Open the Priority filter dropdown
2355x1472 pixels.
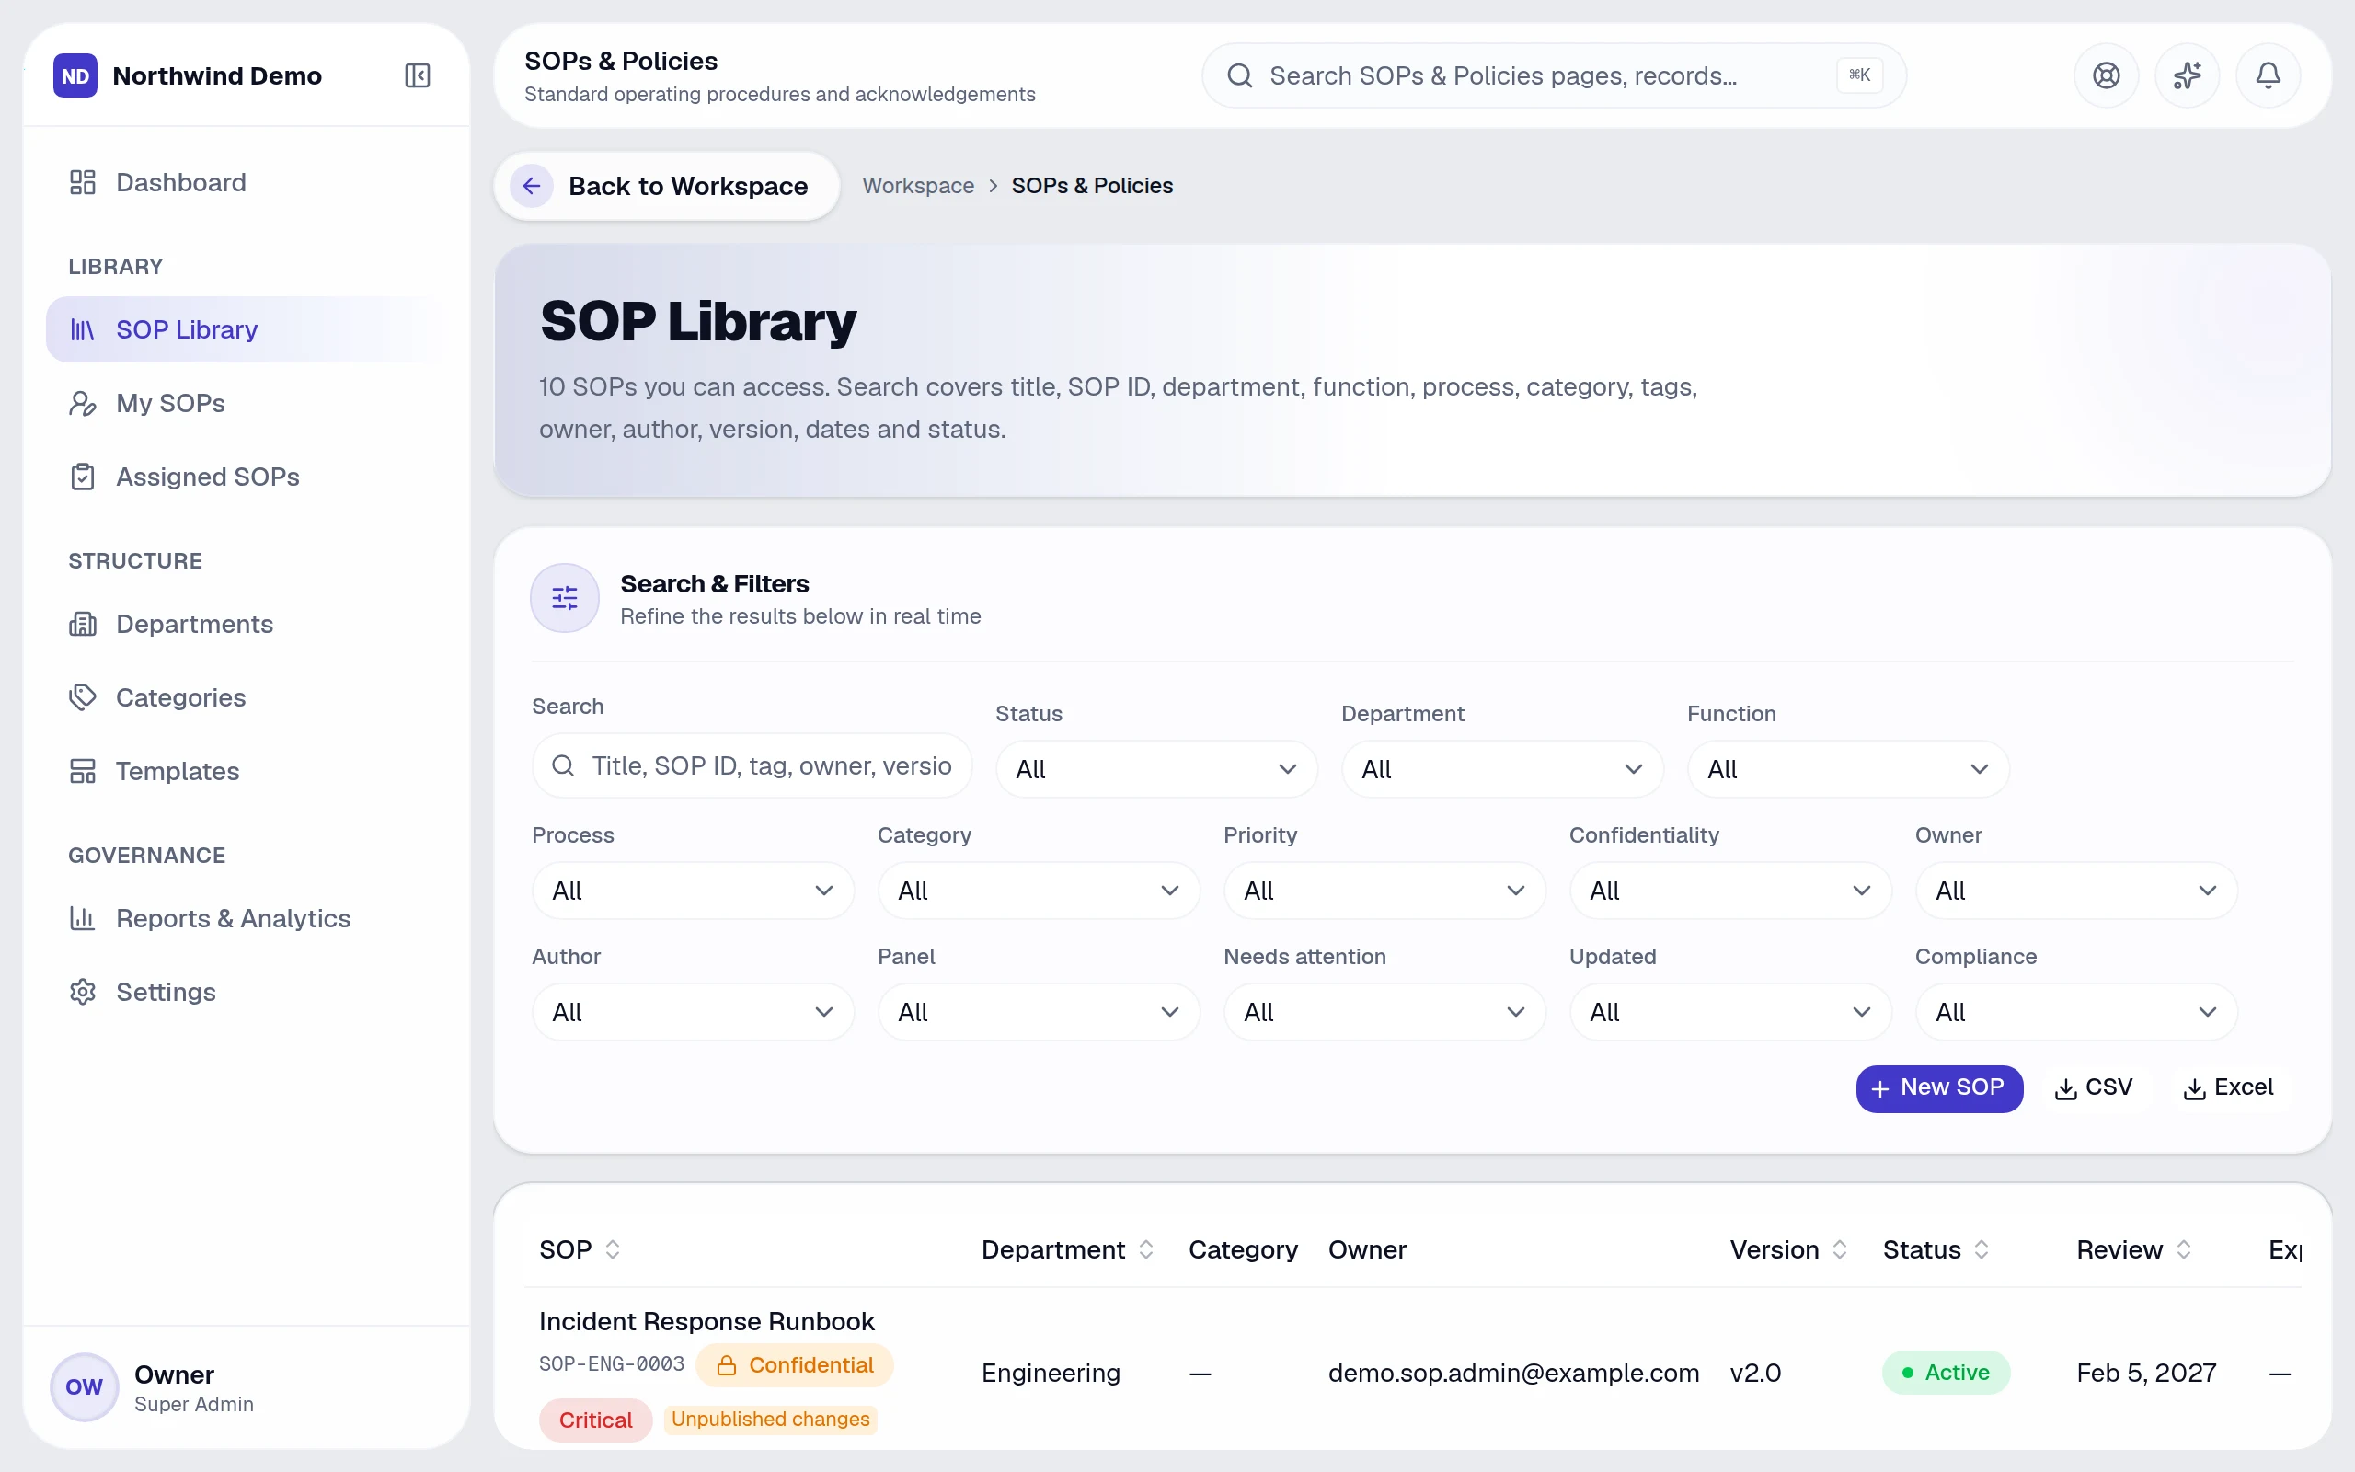[x=1384, y=891]
